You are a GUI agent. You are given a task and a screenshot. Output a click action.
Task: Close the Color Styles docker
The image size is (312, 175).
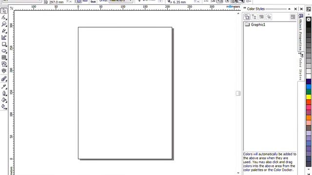pyautogui.click(x=295, y=9)
